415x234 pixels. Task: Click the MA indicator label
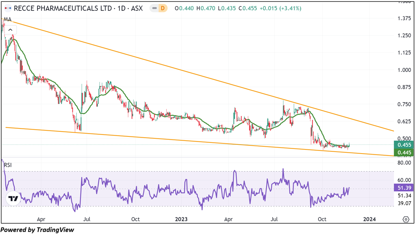click(x=7, y=19)
